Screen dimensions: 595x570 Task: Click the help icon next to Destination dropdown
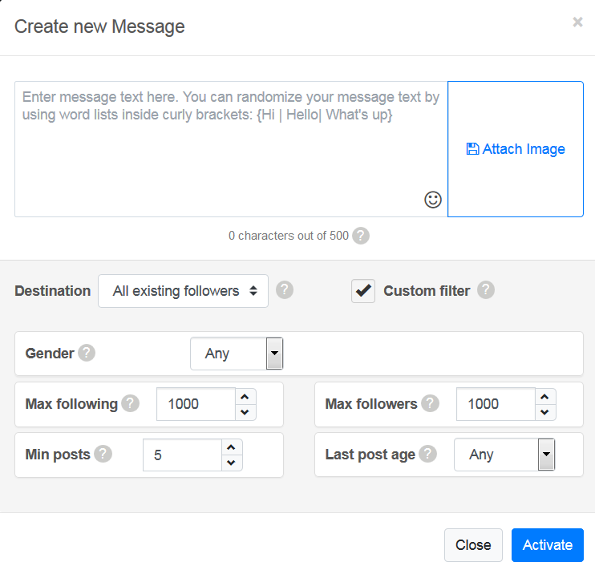click(284, 290)
